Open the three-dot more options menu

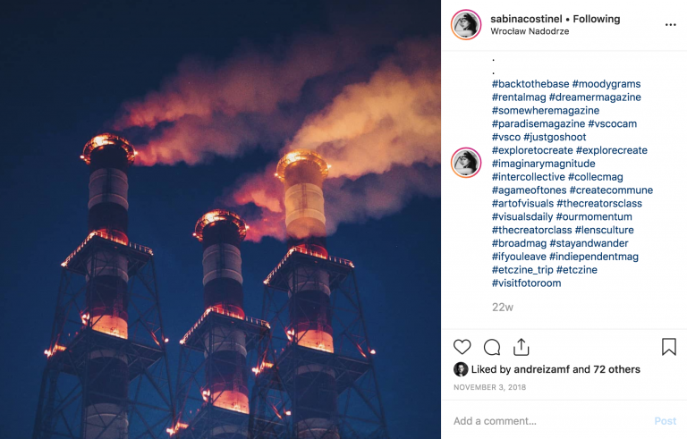[x=670, y=24]
